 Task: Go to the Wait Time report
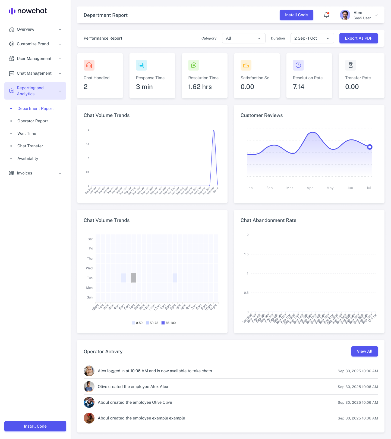(27, 133)
